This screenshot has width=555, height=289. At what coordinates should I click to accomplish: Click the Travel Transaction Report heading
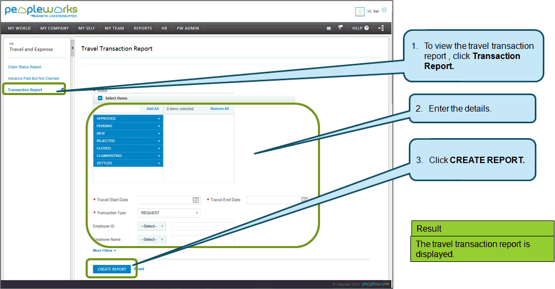coord(117,48)
